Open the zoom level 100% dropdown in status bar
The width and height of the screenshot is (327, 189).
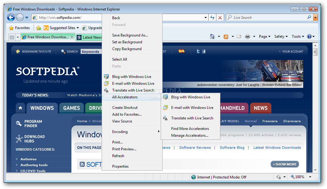click(x=310, y=177)
